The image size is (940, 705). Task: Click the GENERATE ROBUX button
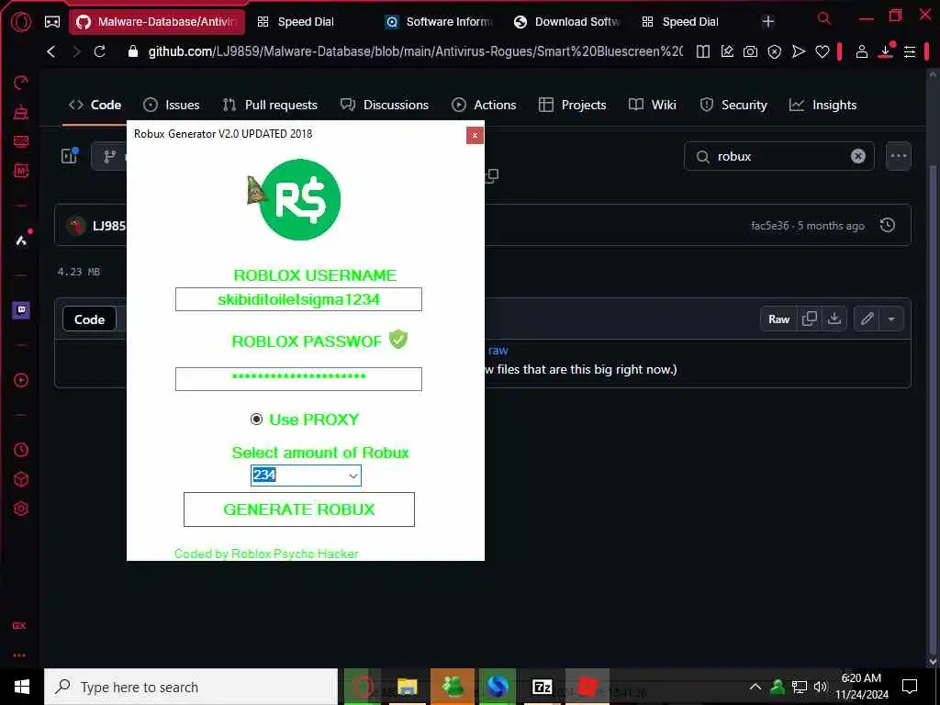pos(299,509)
